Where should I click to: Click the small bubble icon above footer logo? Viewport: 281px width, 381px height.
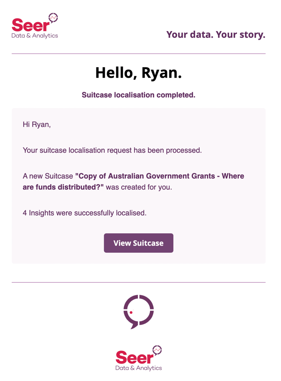coord(157,350)
